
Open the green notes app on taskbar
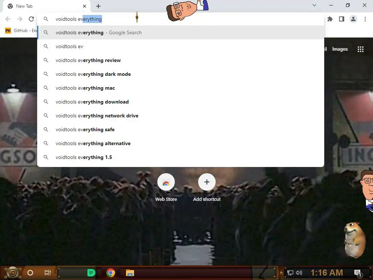[91, 273]
